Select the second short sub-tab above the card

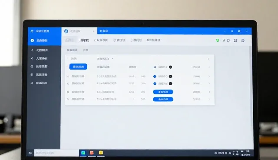[86, 50]
